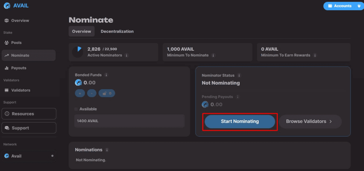Screen dimensions: 364x171
Task: Click the Start Nominating button
Action: tap(240, 121)
